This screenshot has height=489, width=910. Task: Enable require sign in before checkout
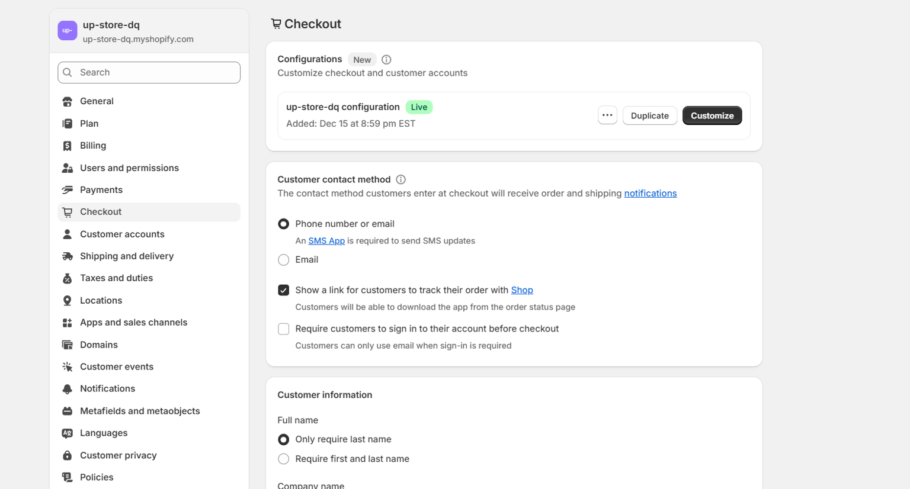(284, 329)
